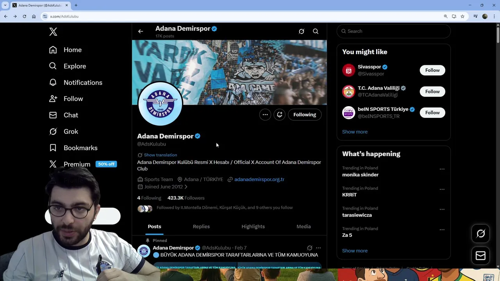
Task: Follow T.C. Adana Valiliği
Action: [x=432, y=92]
